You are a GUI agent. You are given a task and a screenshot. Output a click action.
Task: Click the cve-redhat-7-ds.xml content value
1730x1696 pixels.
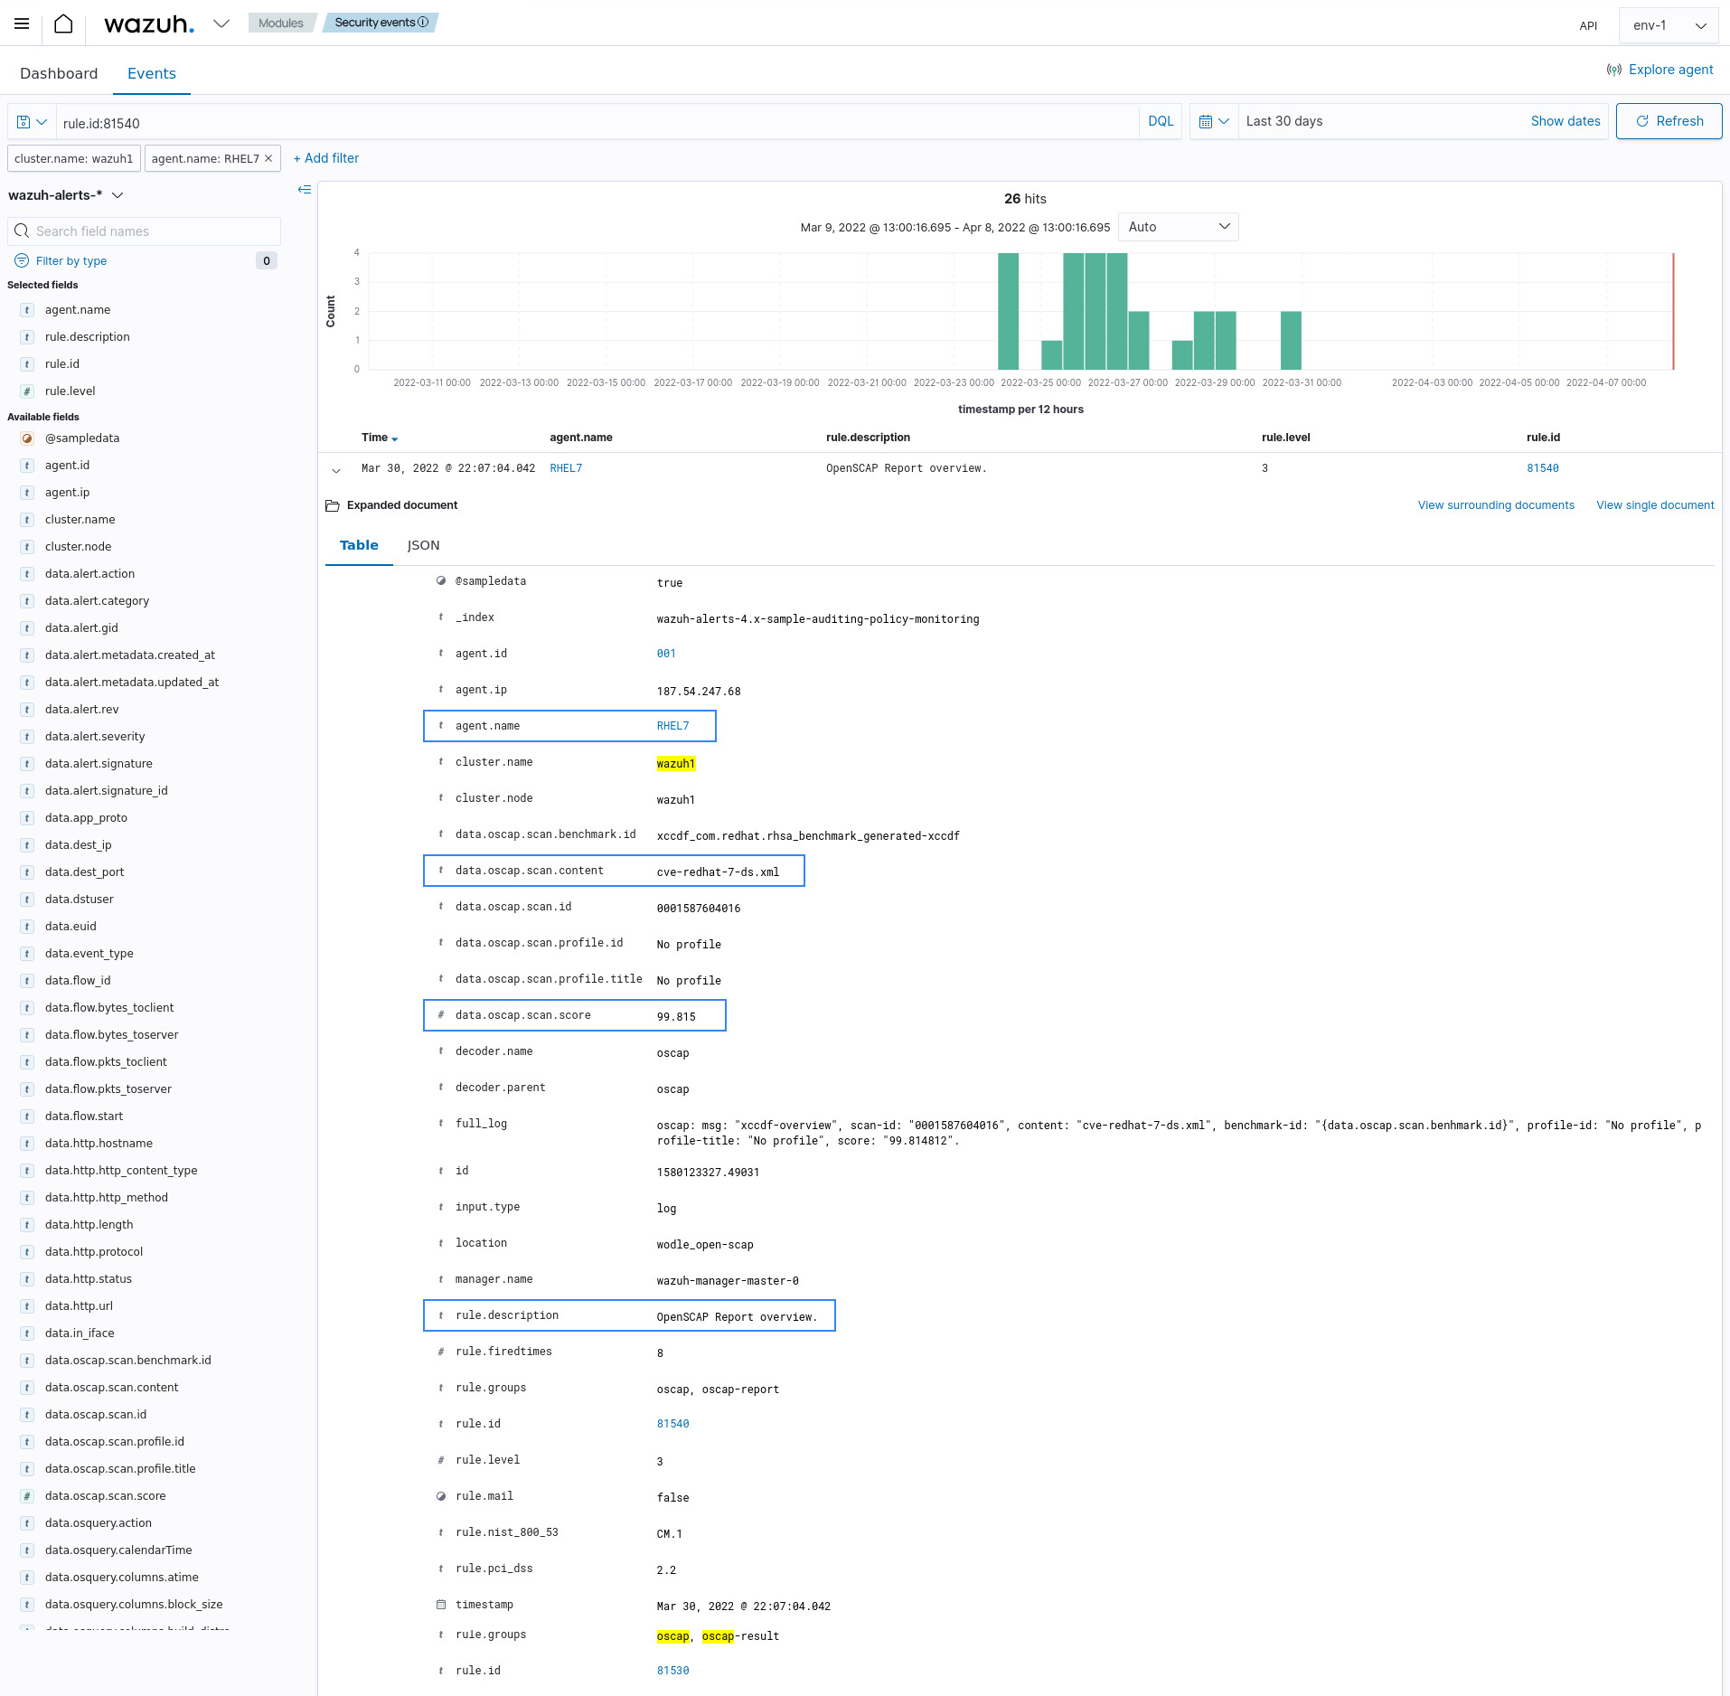coord(718,872)
